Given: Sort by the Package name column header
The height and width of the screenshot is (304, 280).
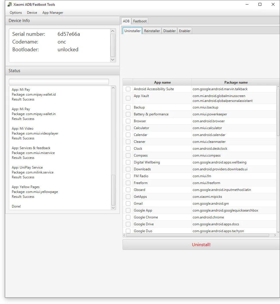Looking at the screenshot, I should pyautogui.click(x=236, y=82).
